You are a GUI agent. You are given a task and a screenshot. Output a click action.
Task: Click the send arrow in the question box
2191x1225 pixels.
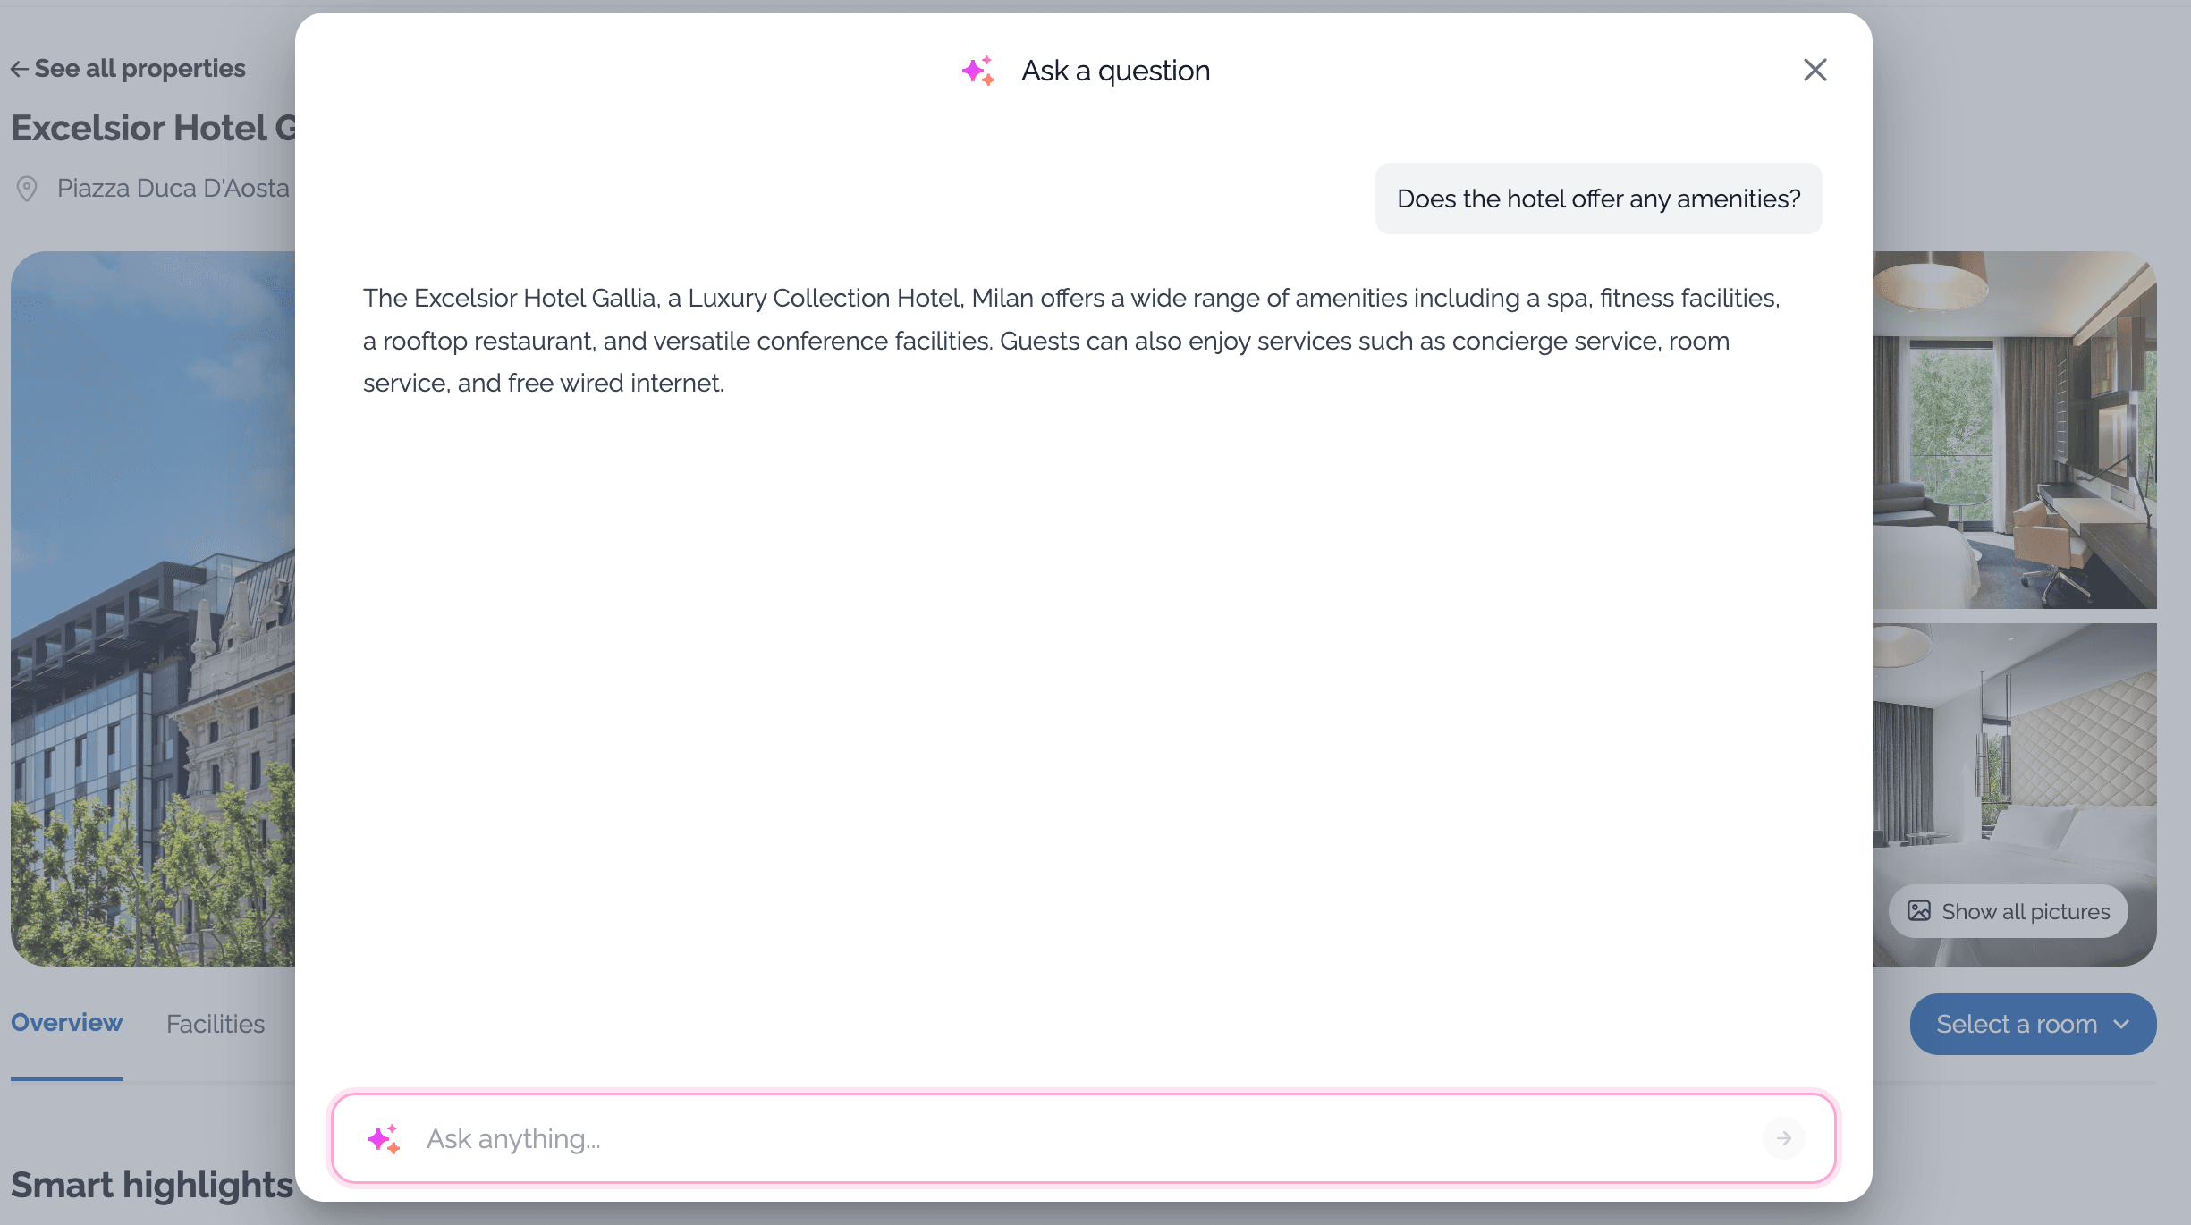click(1784, 1138)
